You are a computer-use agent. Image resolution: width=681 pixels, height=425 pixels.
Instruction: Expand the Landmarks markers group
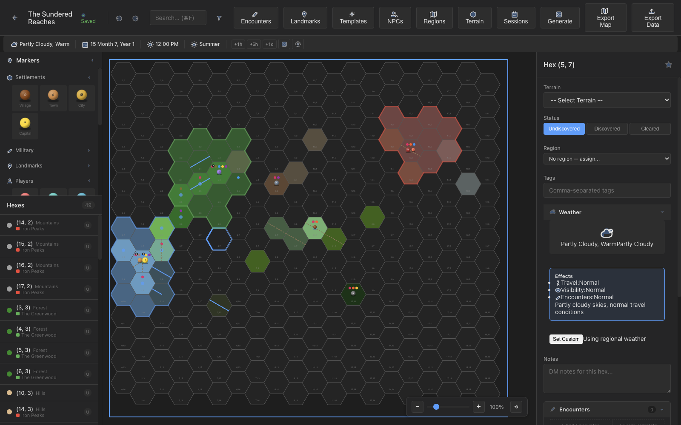49,166
